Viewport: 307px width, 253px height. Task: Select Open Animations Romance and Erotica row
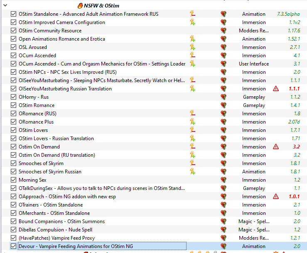pyautogui.click(x=62, y=39)
